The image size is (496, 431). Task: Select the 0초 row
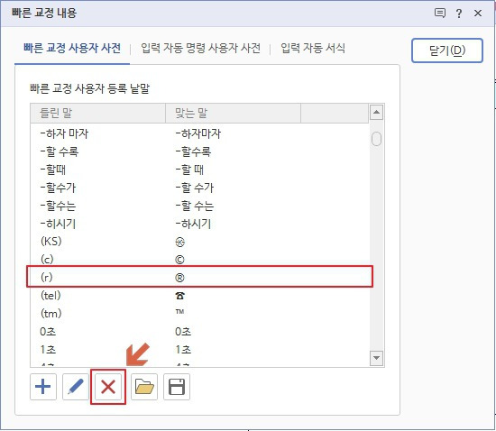(199, 332)
